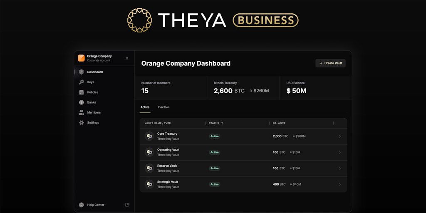Image resolution: width=426 pixels, height=213 pixels.
Task: Expand the Strategic Vault row chevron
Action: [x=339, y=184]
